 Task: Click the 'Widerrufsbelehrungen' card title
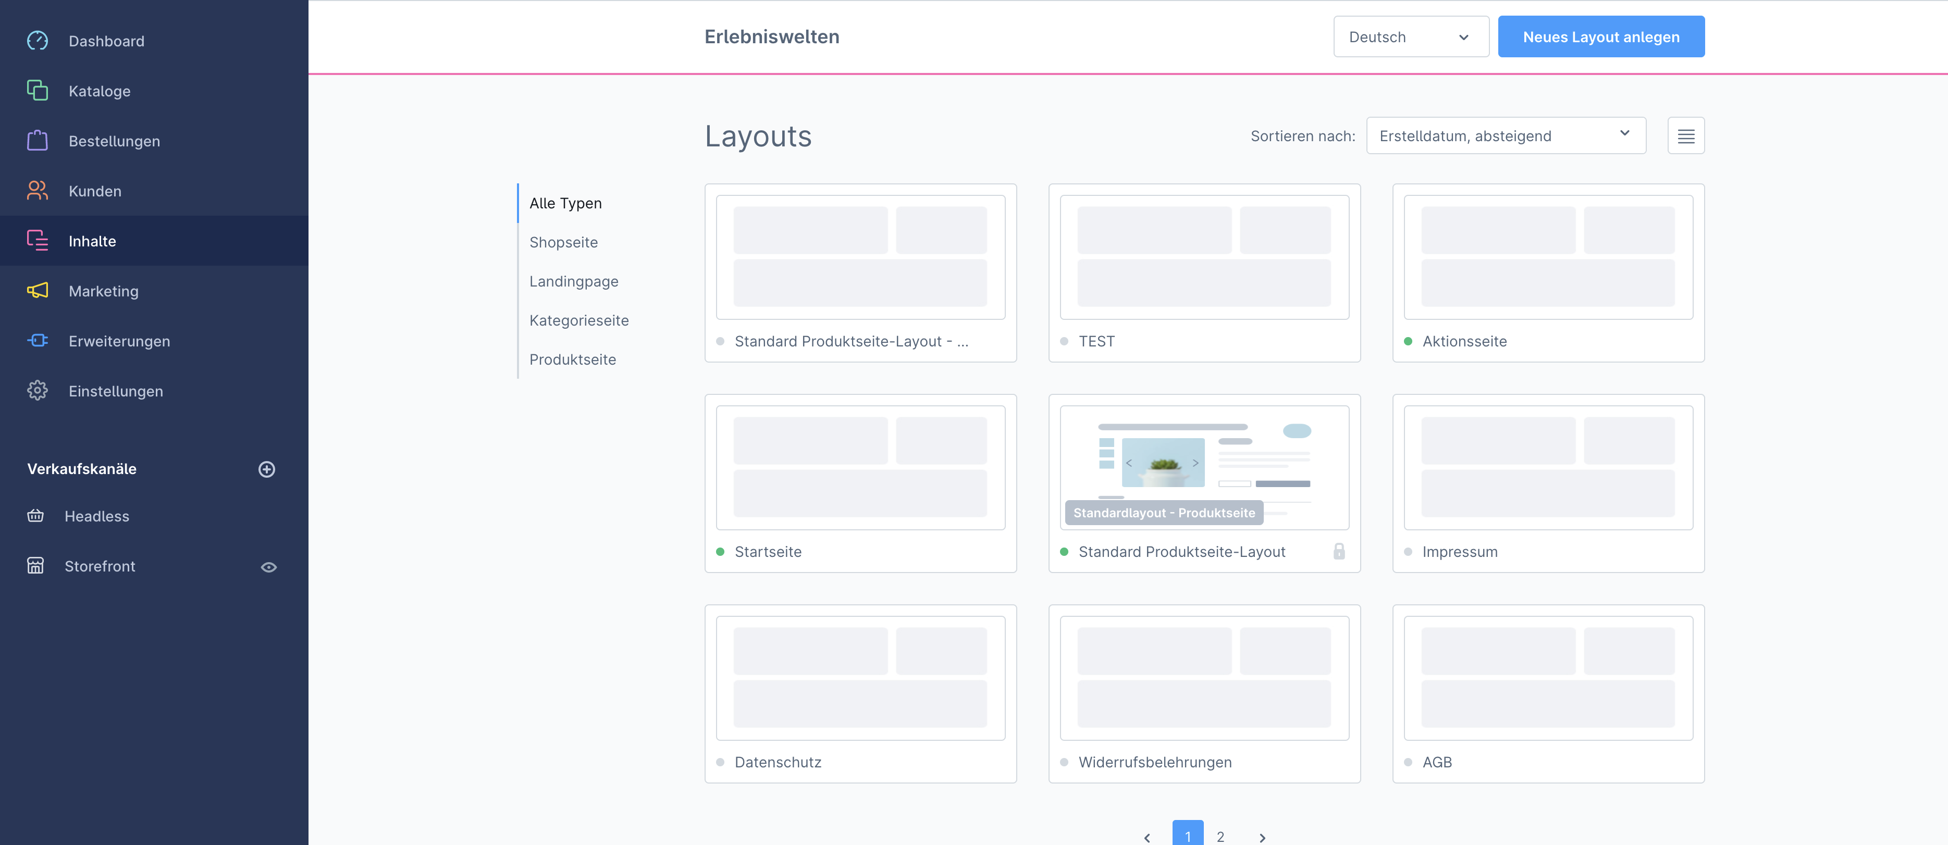[x=1155, y=762]
